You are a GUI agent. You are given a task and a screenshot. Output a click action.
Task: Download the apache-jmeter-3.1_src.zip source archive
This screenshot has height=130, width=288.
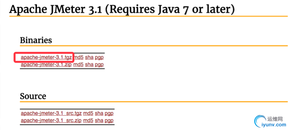(x=51, y=120)
